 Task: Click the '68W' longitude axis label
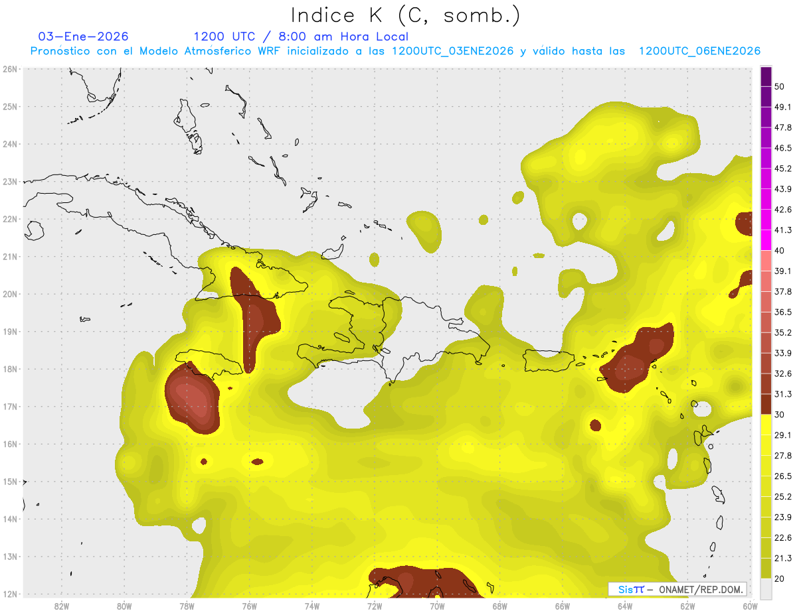coord(500,606)
